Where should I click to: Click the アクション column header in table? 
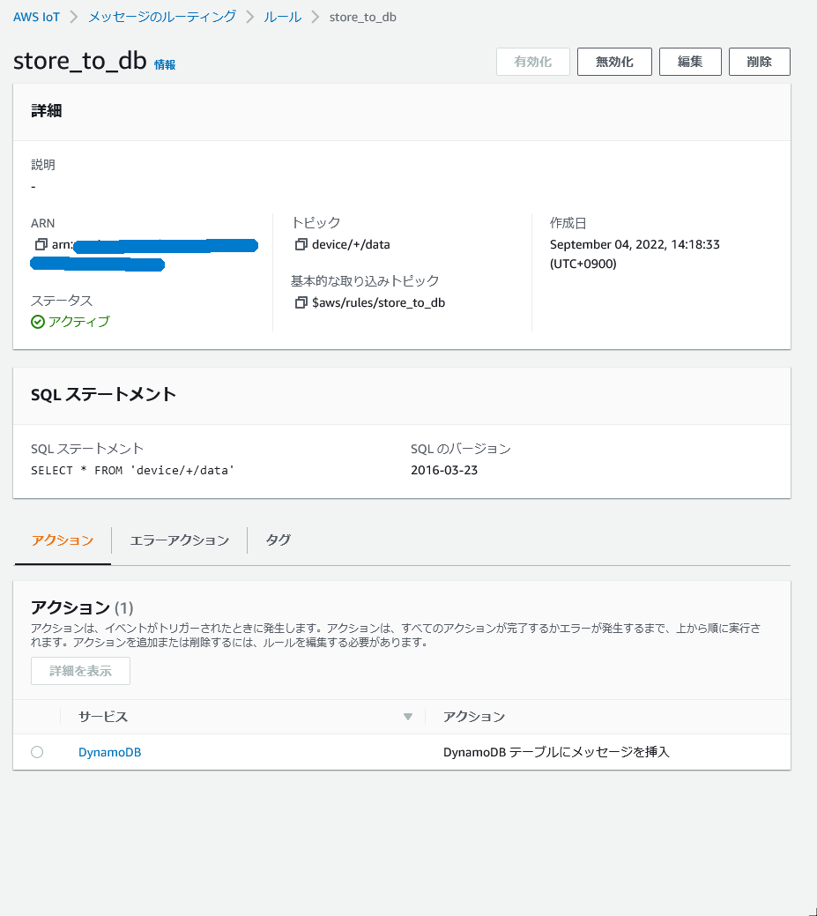(474, 717)
